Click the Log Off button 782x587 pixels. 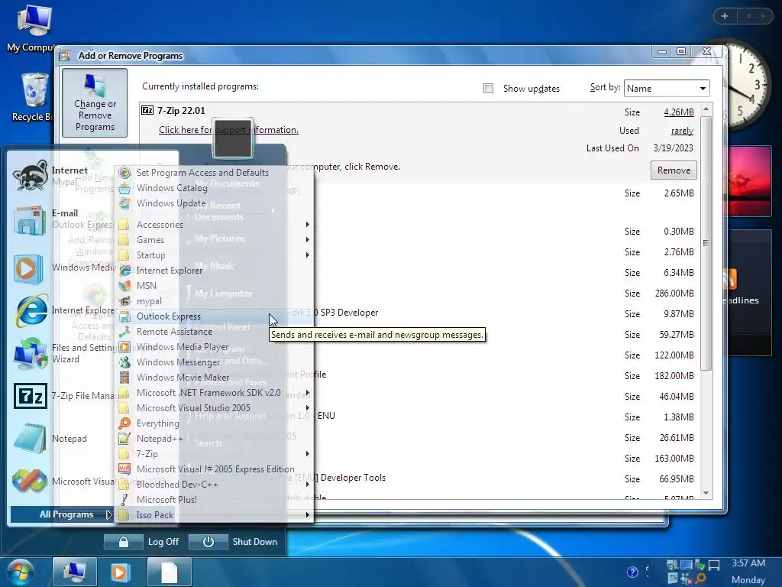tap(141, 542)
